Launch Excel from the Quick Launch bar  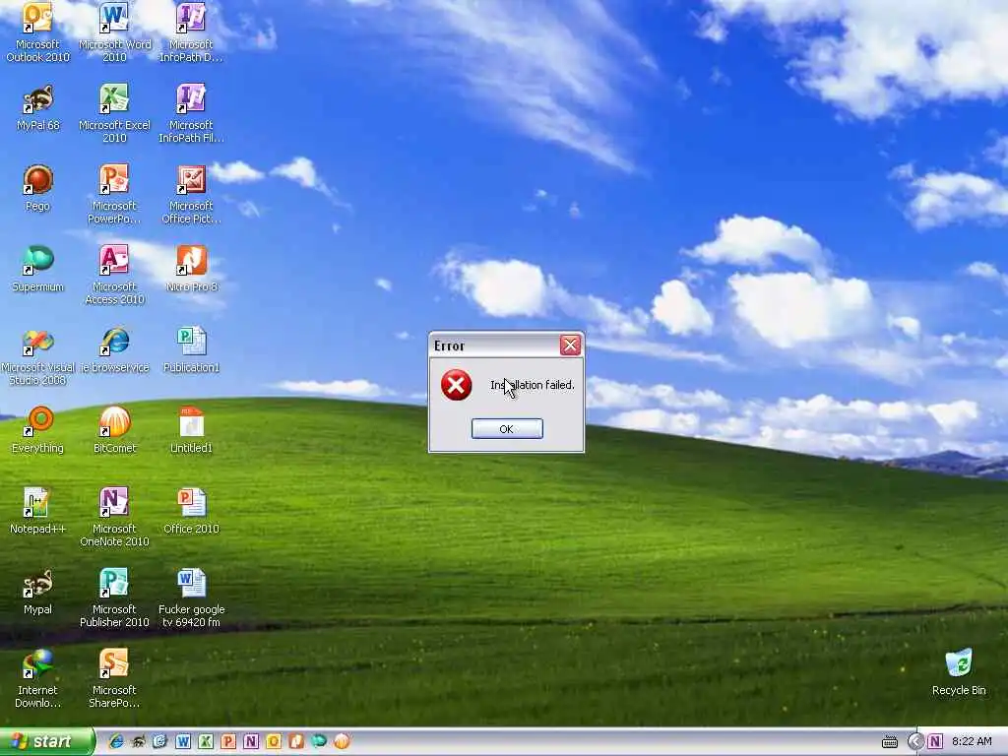click(x=206, y=741)
